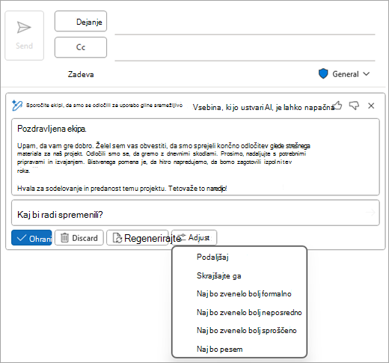Viewport: 389px width, 363px height.
Task: Click the arrow in the prompt box
Action: click(x=370, y=213)
